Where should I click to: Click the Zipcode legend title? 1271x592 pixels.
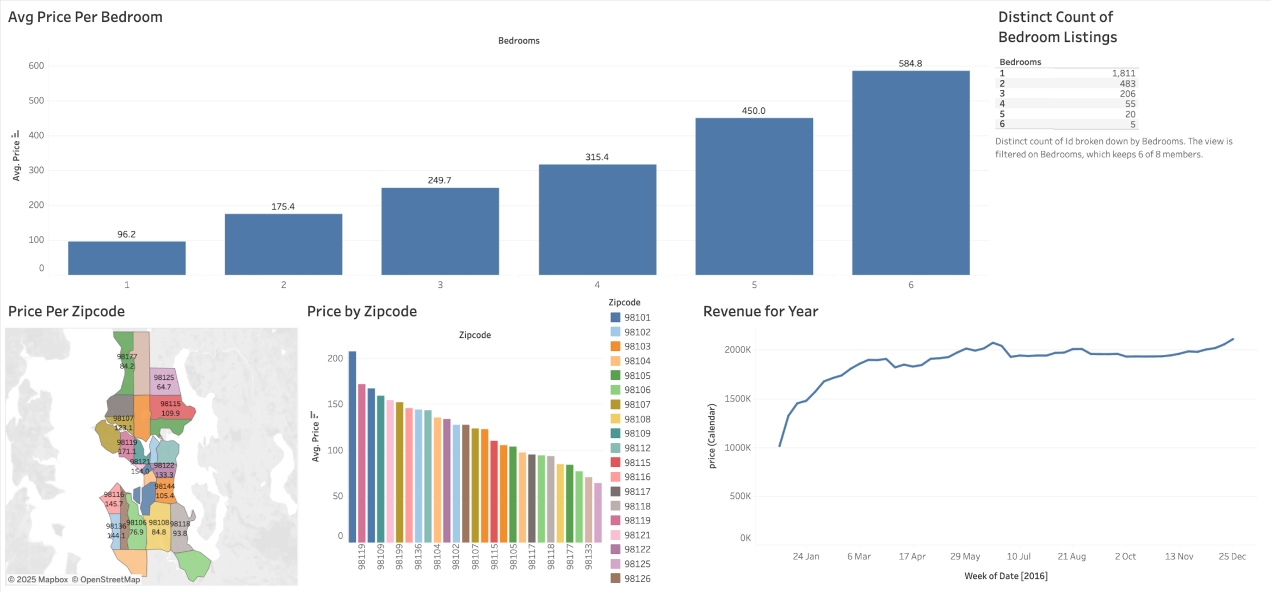point(624,303)
